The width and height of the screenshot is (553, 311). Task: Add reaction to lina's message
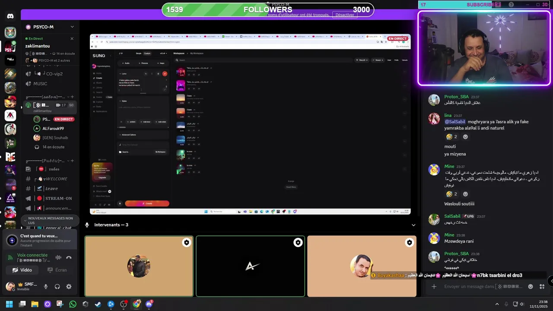(465, 137)
